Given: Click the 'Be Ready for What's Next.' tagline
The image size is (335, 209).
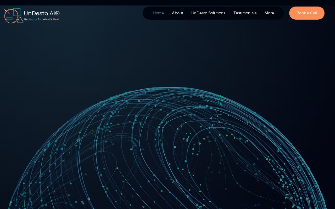Looking at the screenshot, I should coord(42,19).
